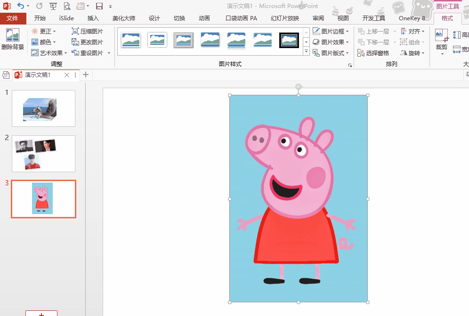Apply the black double-frame picture style
Image resolution: width=469 pixels, height=316 pixels.
pyautogui.click(x=289, y=40)
